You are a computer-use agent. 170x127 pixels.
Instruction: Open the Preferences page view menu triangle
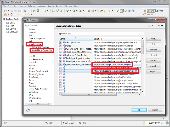click(x=162, y=26)
